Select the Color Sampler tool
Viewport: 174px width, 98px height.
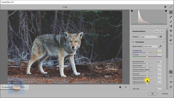tap(171, 82)
